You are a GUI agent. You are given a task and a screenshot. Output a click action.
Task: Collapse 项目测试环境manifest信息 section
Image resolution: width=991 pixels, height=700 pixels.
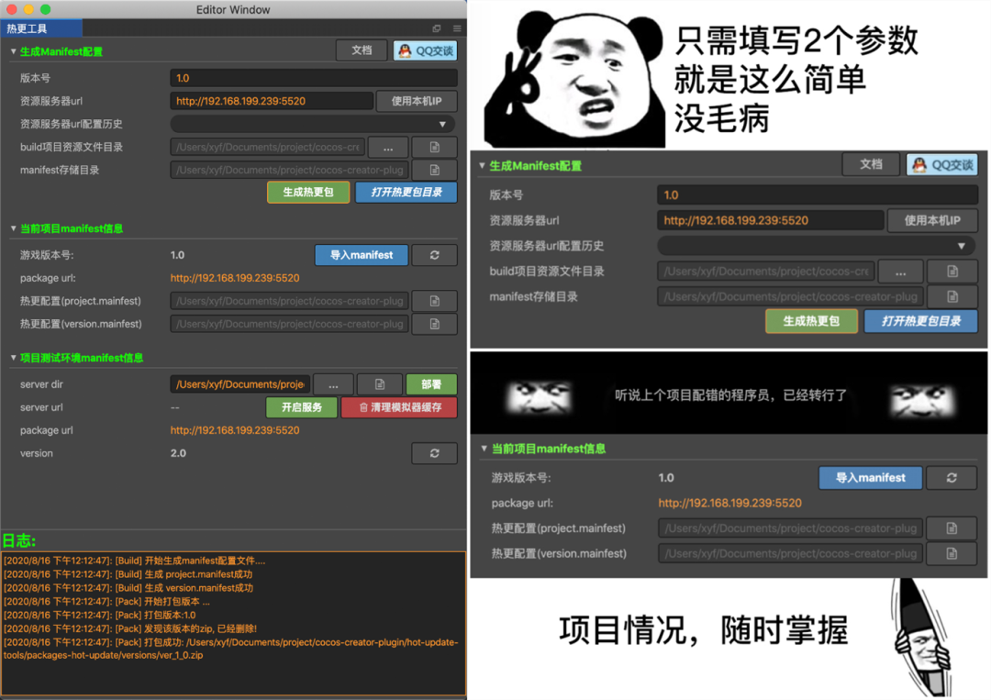click(x=13, y=358)
